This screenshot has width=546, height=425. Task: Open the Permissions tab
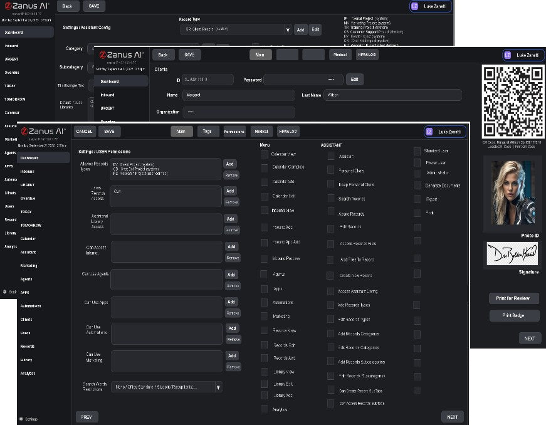coord(234,132)
